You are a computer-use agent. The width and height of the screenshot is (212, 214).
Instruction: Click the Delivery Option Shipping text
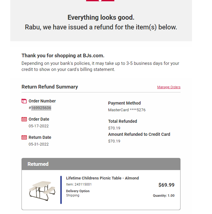coord(78,193)
